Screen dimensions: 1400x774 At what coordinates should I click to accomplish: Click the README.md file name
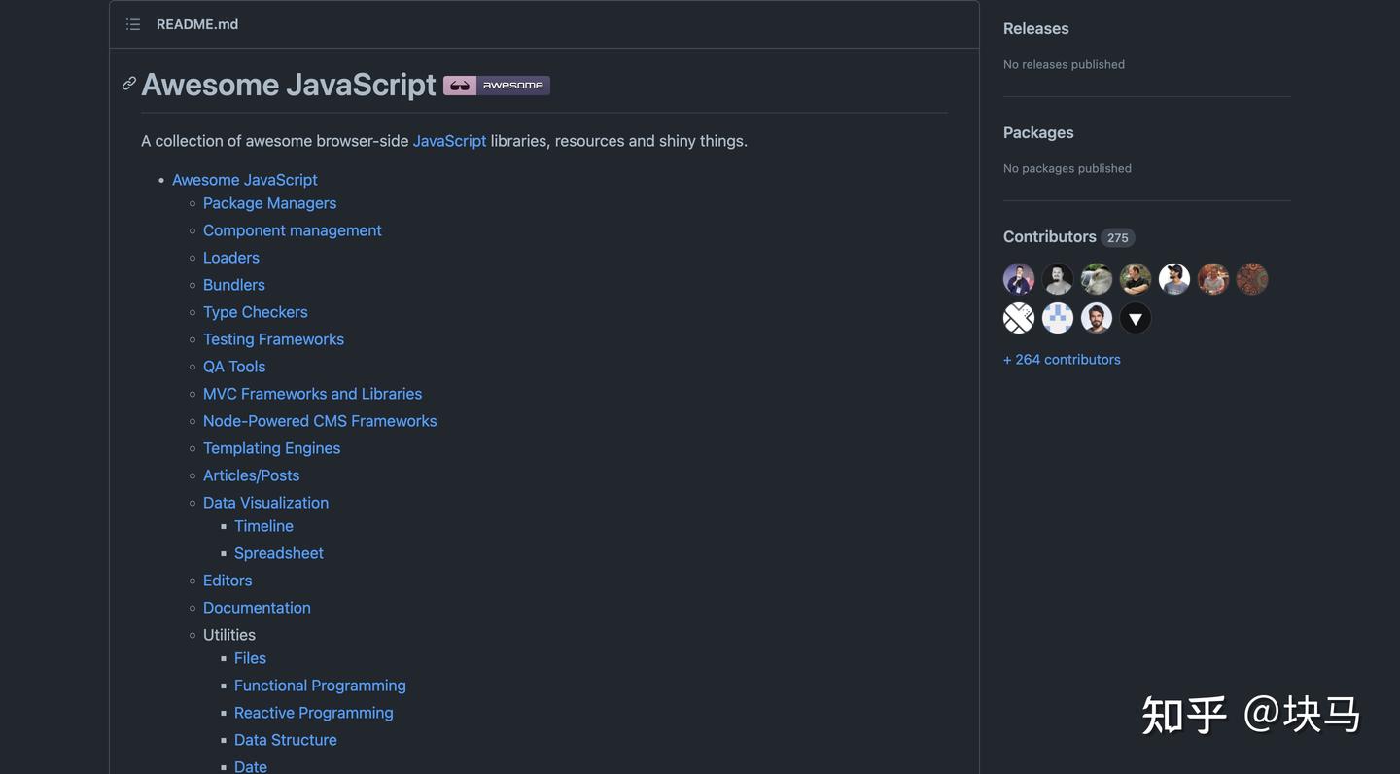tap(197, 24)
